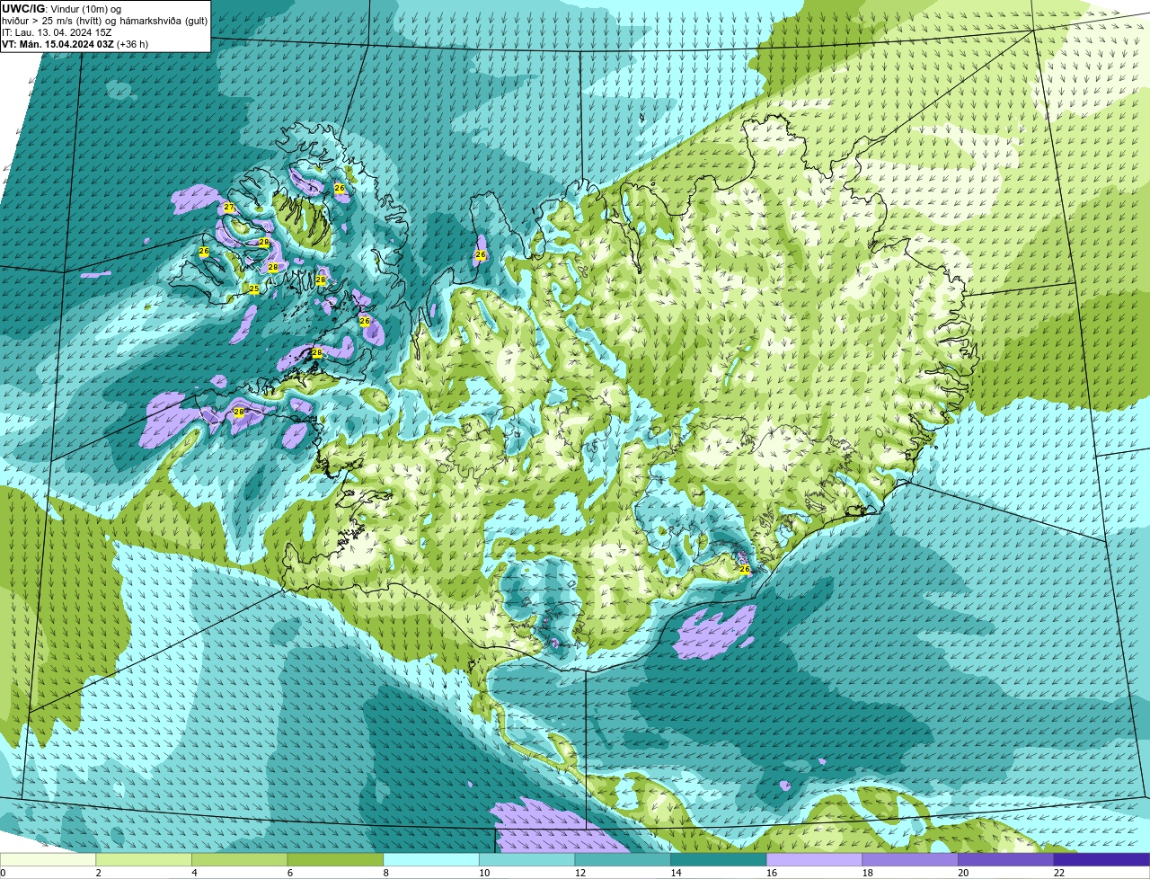
Task: Click the yellow 26 gust label on southeast coast
Action: point(744,569)
